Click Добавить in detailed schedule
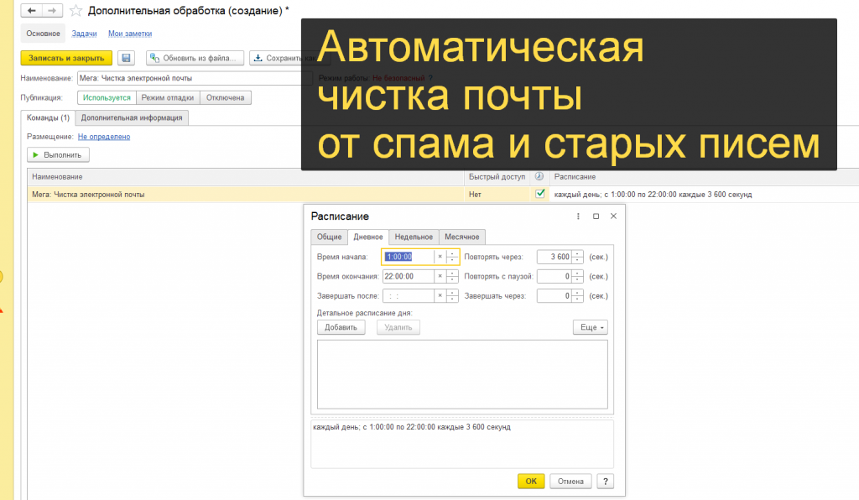This screenshot has height=500, width=859. (x=341, y=327)
